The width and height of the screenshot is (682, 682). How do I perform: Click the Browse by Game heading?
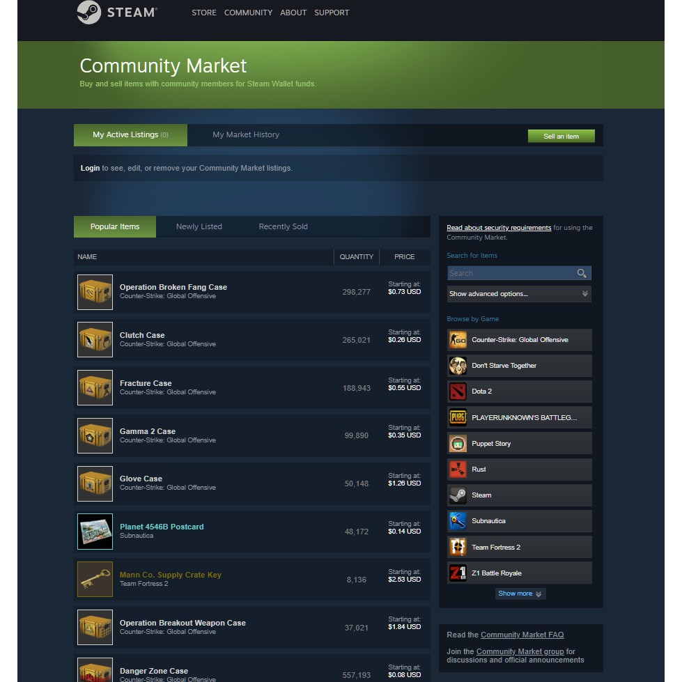coord(473,319)
